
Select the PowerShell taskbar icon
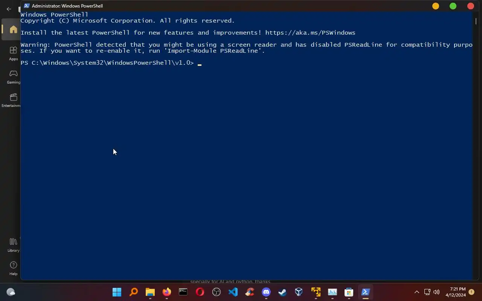click(x=366, y=292)
